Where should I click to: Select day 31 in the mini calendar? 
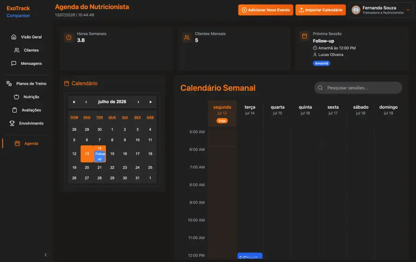[x=137, y=178]
